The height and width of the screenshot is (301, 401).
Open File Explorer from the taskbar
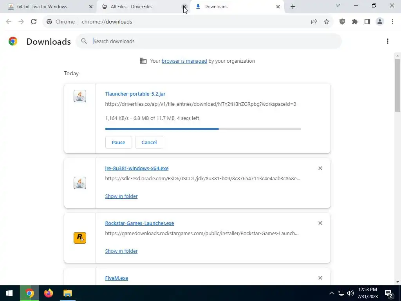click(67, 293)
